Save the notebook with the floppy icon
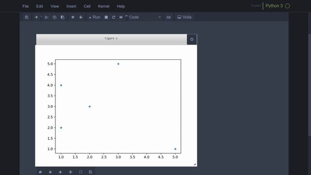The width and height of the screenshot is (311, 175). 27,17
